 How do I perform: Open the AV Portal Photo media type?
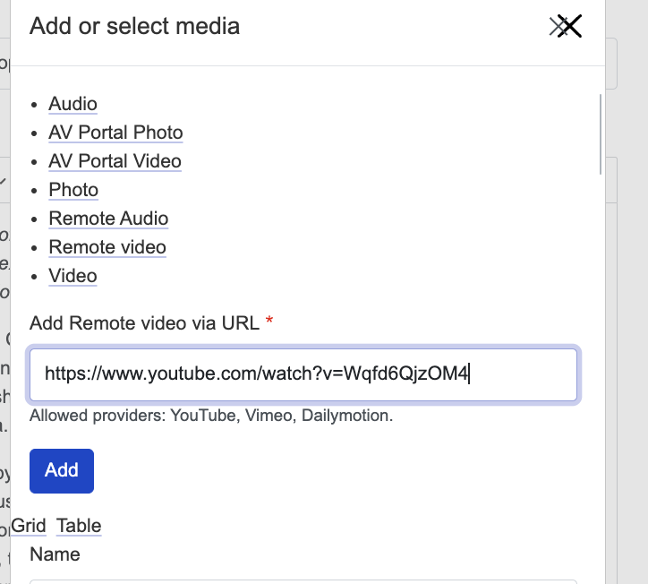coord(115,133)
